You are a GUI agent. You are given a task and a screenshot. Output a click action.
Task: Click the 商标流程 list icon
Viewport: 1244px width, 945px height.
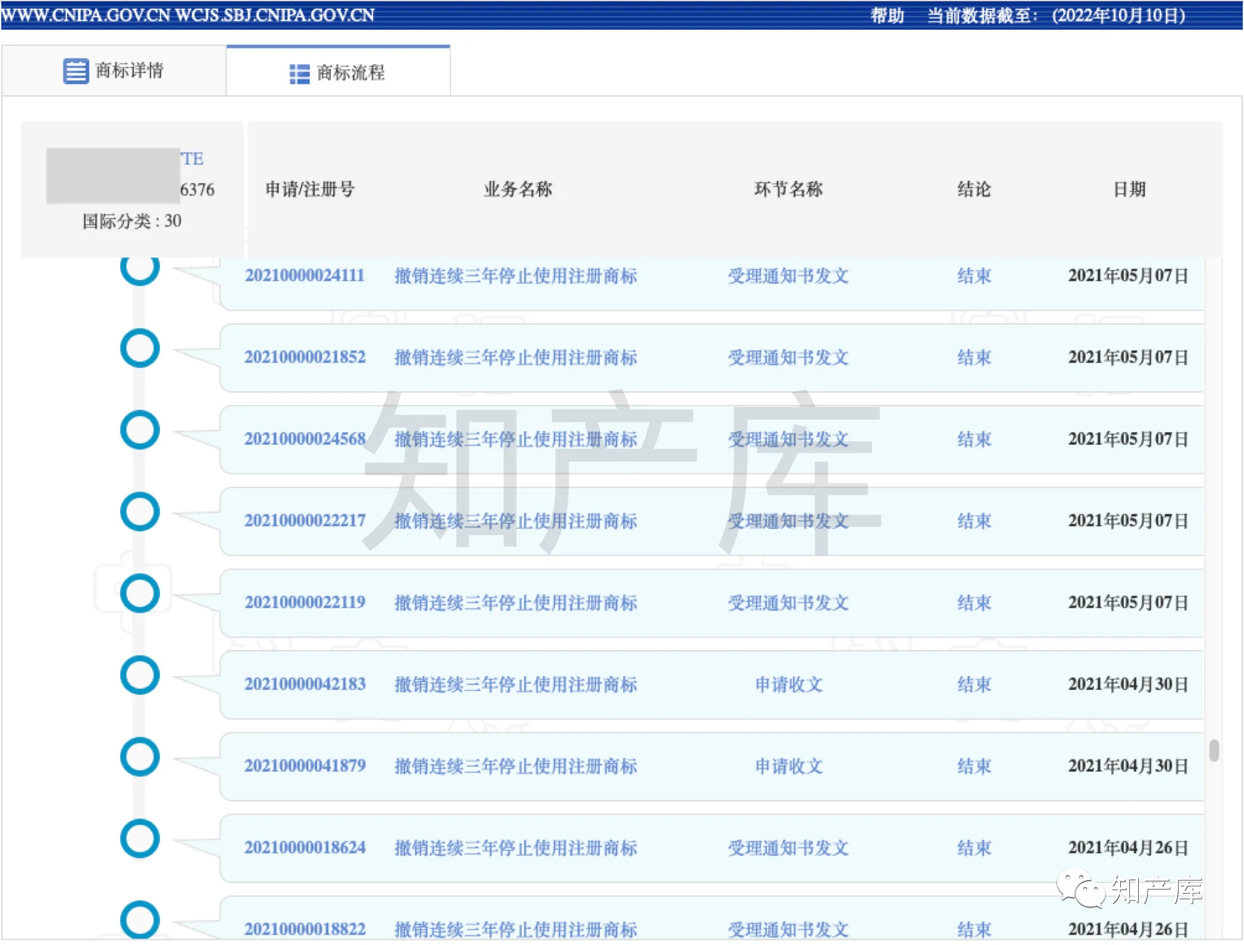[x=299, y=74]
